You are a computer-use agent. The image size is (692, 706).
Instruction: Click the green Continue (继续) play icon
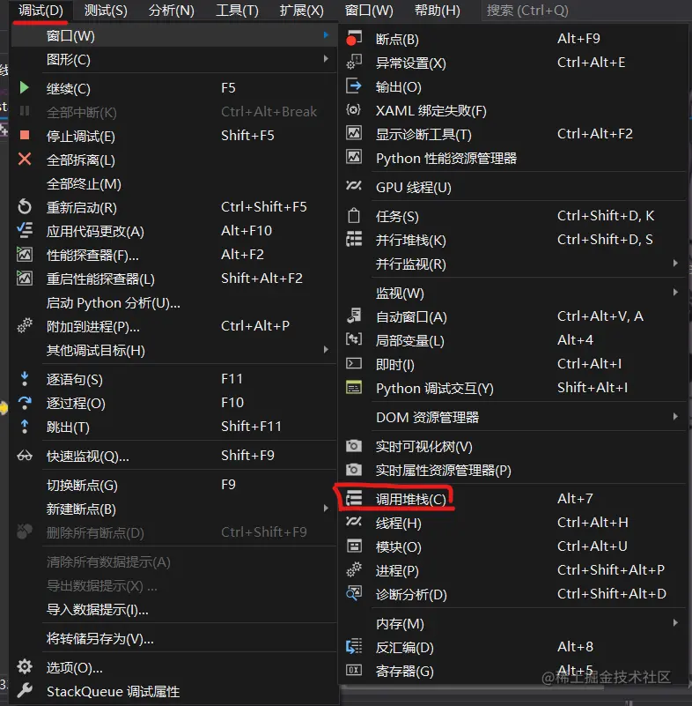point(25,88)
